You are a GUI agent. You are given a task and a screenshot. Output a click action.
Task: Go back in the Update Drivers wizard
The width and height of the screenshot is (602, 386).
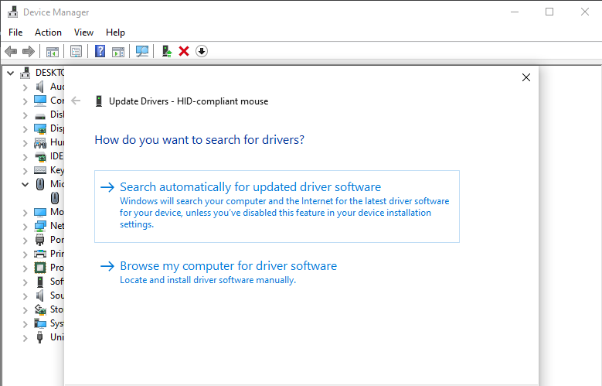(x=76, y=101)
